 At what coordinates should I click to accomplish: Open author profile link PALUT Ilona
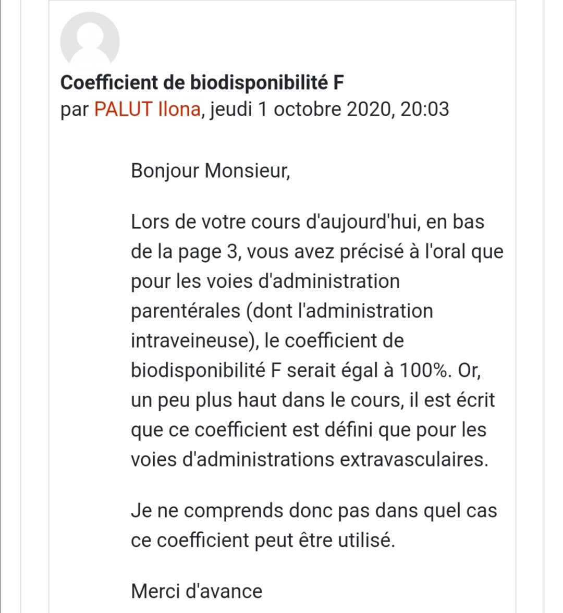[146, 109]
